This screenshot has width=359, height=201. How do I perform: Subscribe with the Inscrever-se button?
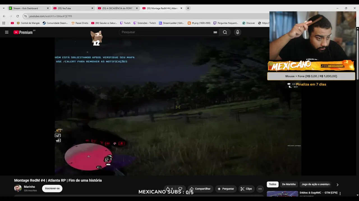pos(52,188)
